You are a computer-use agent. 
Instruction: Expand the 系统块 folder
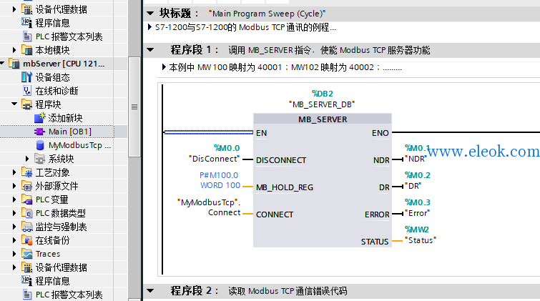(x=27, y=159)
